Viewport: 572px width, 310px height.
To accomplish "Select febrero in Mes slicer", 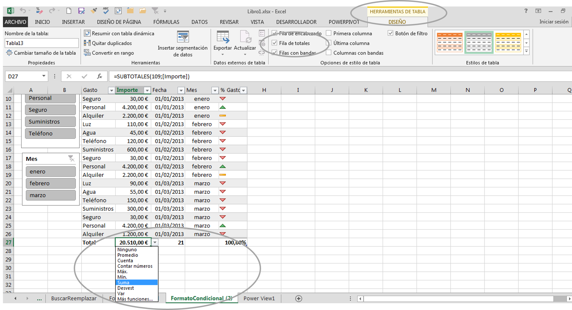I will click(51, 183).
